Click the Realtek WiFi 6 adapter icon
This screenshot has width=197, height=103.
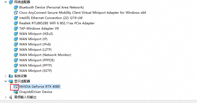tap(16, 23)
